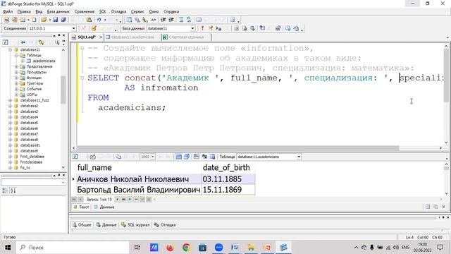
Task: Click the Save file toolbar icon
Action: click(x=56, y=20)
